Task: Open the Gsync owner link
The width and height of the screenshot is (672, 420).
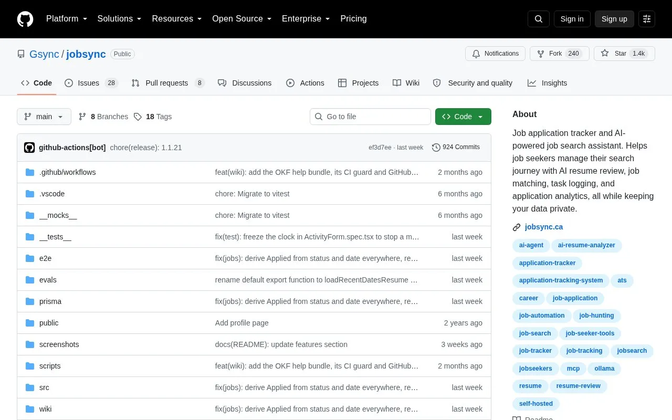Action: click(x=44, y=54)
